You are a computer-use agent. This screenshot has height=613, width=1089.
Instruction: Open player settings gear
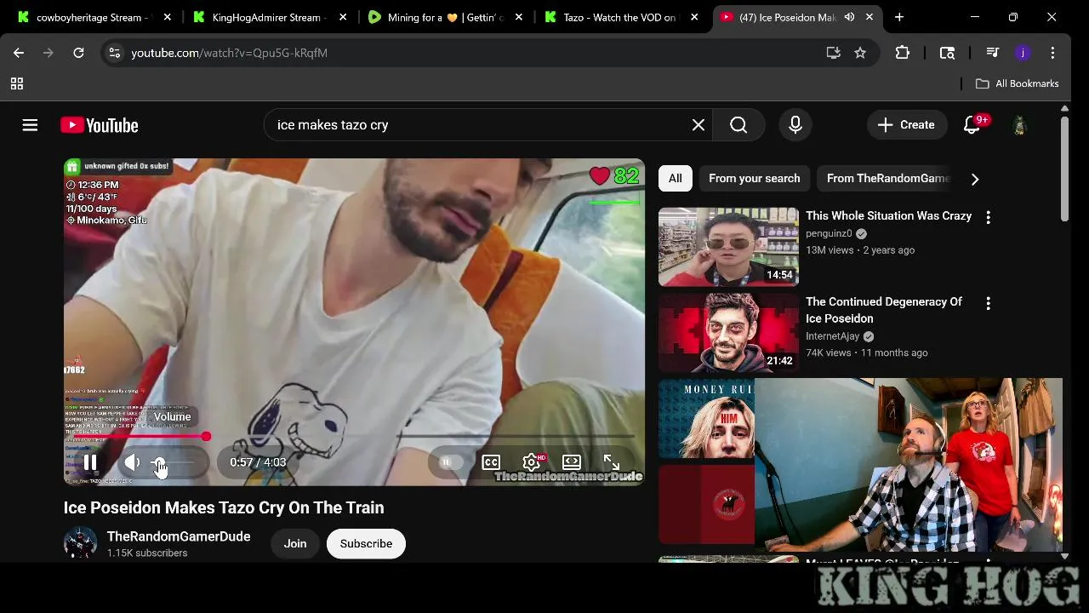(532, 462)
